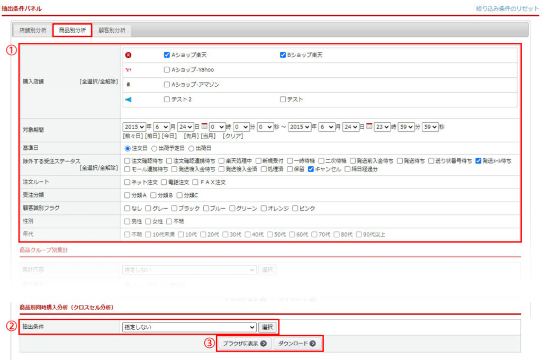Expand the 抽出条件 指定しない dropdown

point(189,327)
